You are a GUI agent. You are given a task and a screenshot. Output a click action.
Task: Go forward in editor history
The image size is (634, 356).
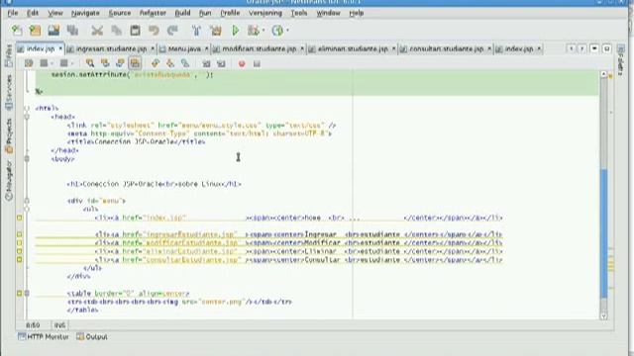pos(63,63)
